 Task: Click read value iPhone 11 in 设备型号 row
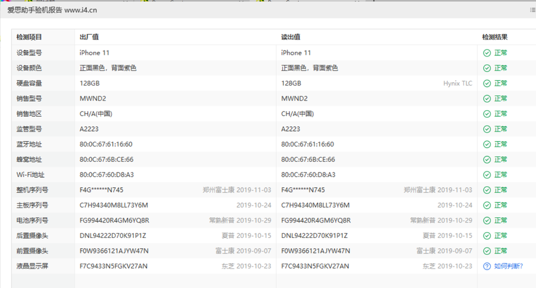tap(296, 53)
